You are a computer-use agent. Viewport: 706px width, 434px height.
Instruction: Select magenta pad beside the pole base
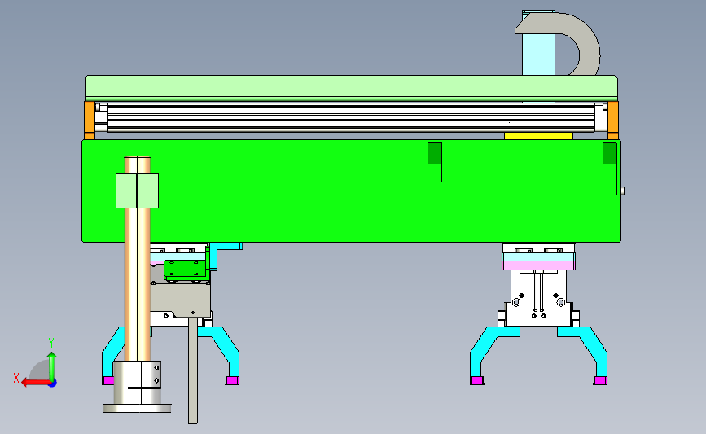[108, 381]
